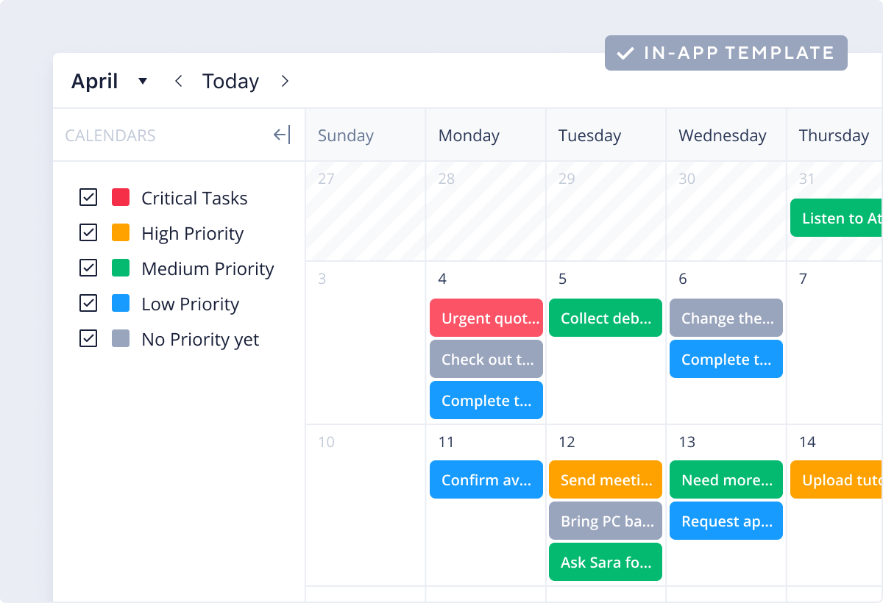
Task: Go to the previous month arrow
Action: point(178,81)
